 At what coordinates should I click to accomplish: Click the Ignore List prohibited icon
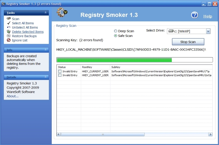tap(9, 40)
